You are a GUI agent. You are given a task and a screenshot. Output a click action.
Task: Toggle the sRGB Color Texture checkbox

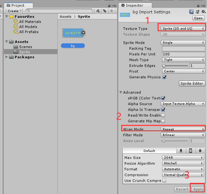pos(163,98)
